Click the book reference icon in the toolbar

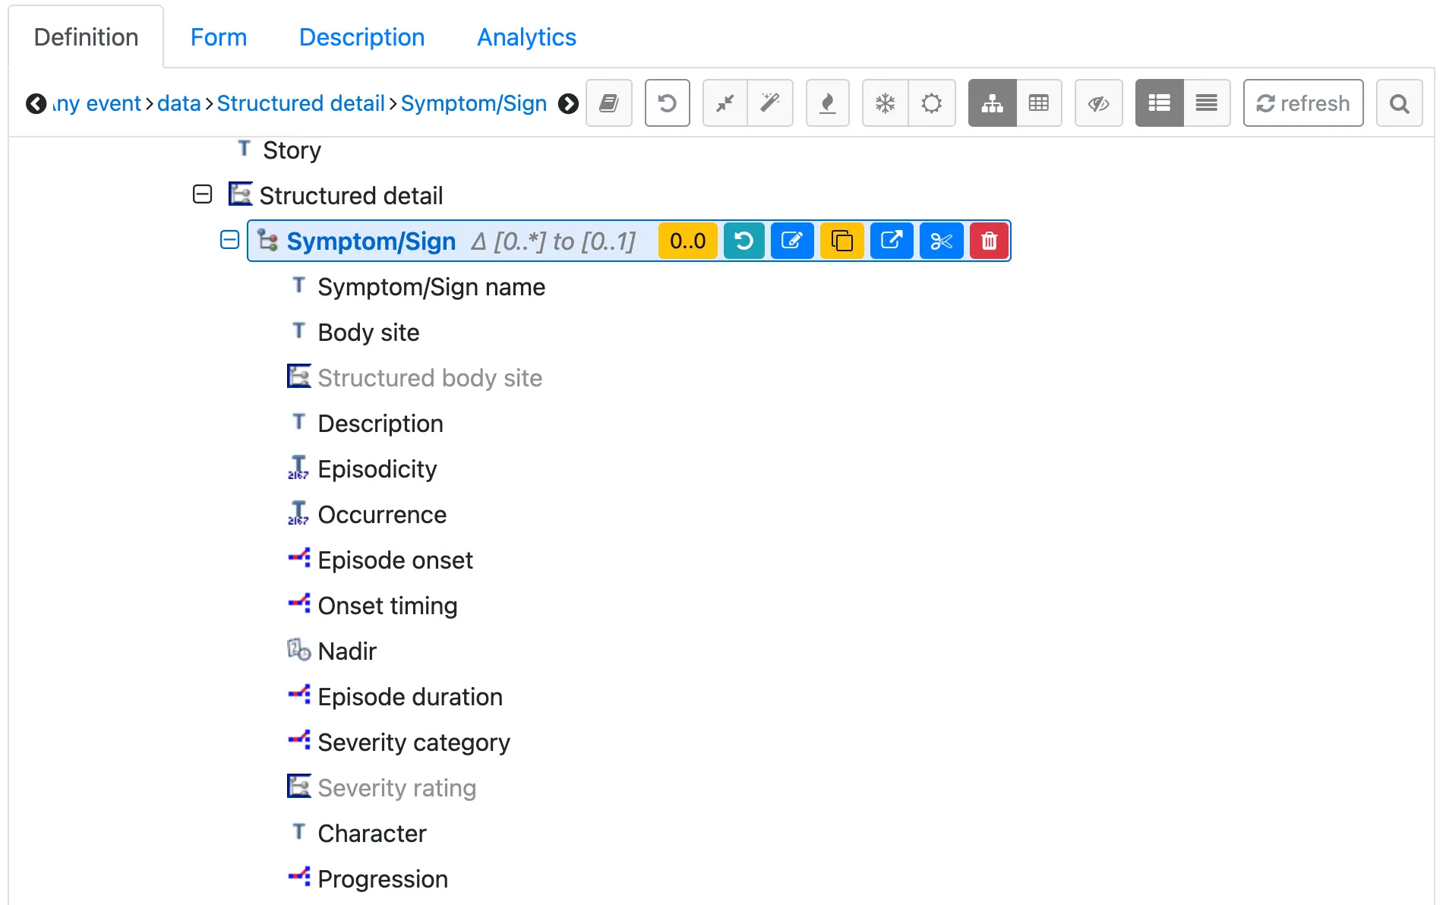(608, 103)
